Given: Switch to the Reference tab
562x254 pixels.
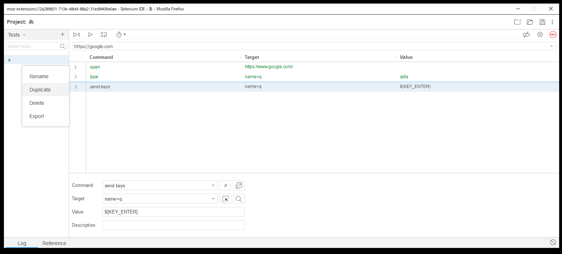Looking at the screenshot, I should (x=54, y=243).
